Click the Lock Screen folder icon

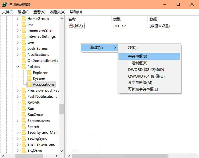[24, 49]
